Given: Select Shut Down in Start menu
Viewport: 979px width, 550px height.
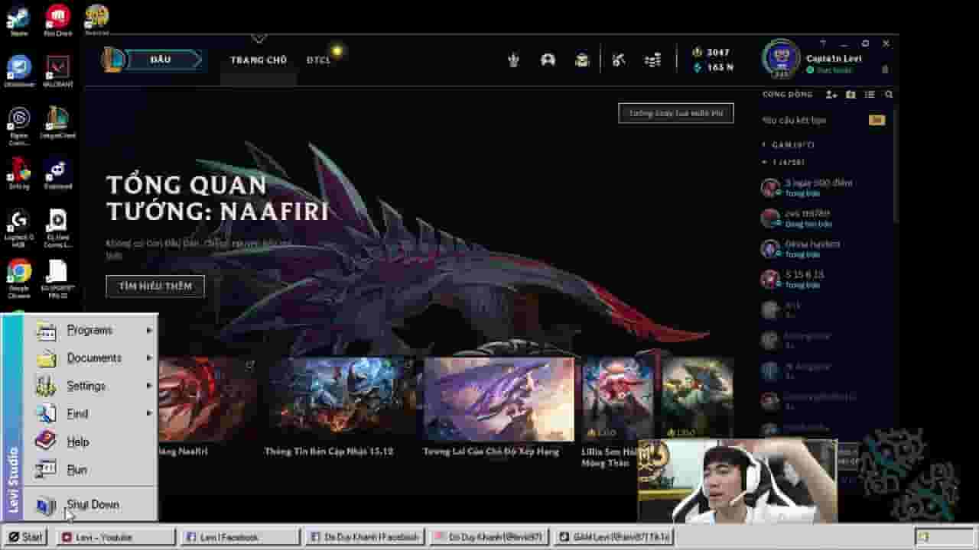Looking at the screenshot, I should coord(90,504).
